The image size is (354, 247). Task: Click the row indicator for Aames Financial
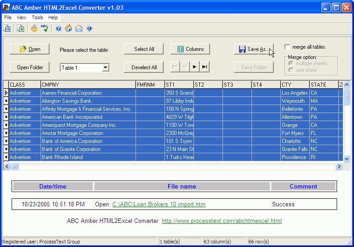coord(6,93)
